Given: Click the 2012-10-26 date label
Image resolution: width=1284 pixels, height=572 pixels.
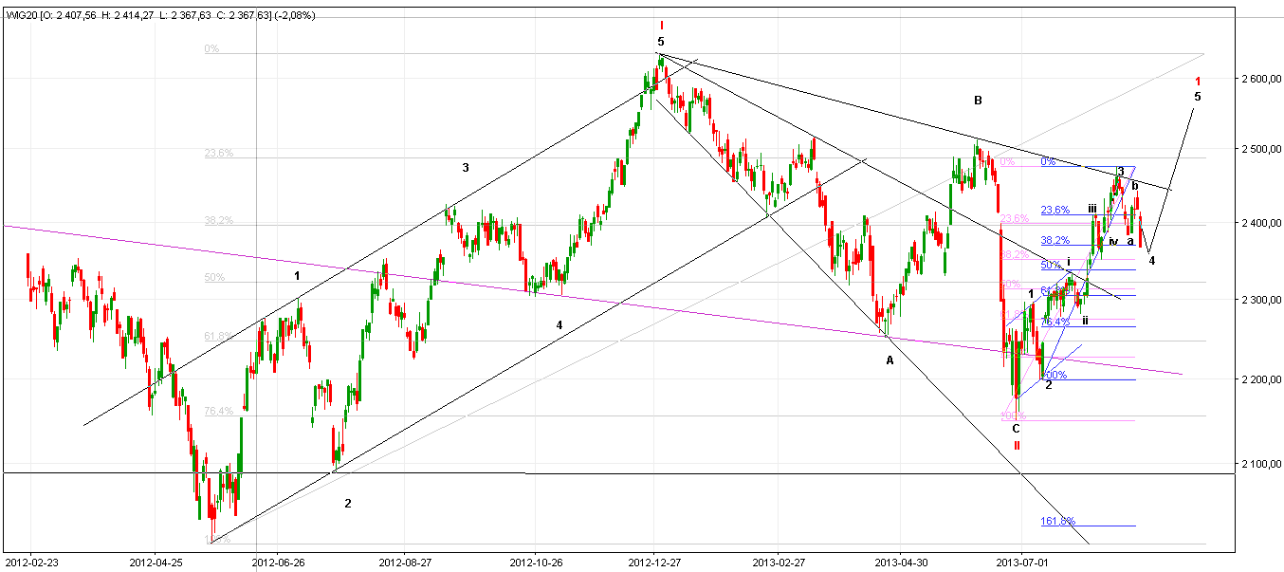Looking at the screenshot, I should point(535,562).
